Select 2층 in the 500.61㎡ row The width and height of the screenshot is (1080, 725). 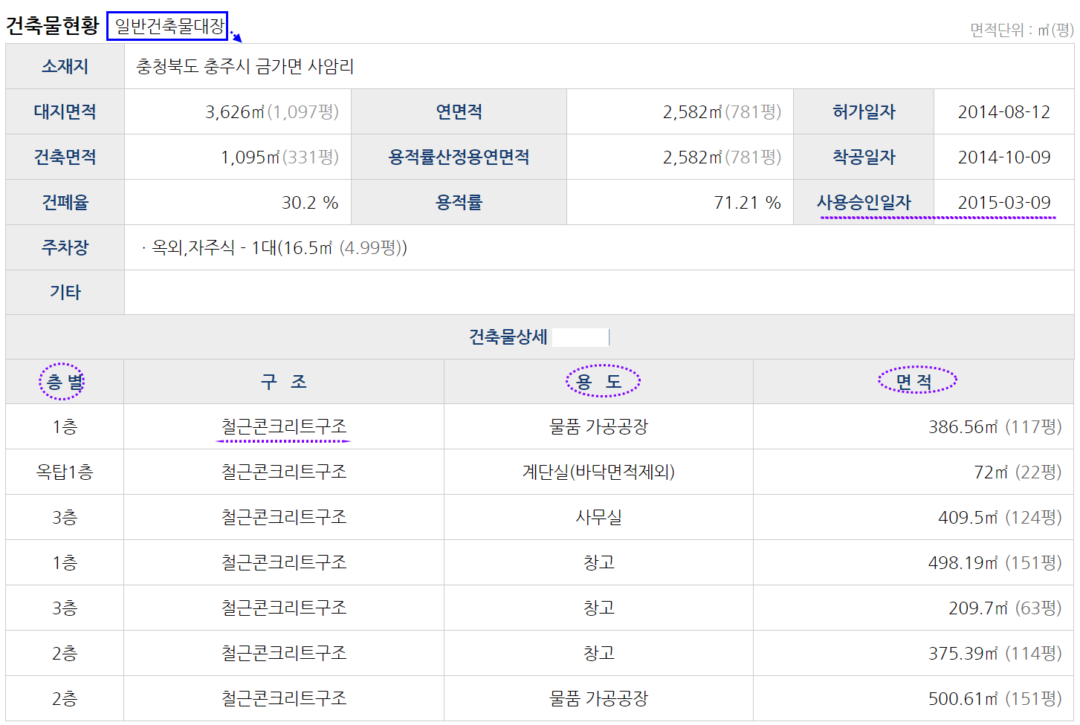coord(65,698)
